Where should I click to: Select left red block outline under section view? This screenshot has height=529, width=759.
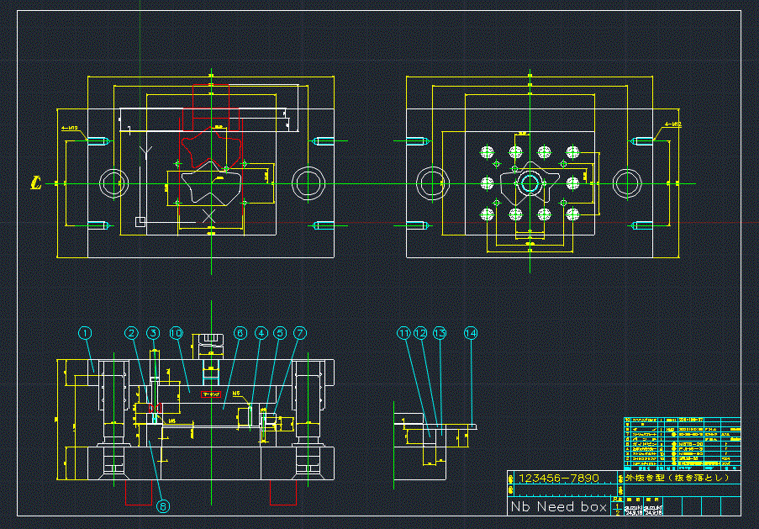(x=139, y=493)
